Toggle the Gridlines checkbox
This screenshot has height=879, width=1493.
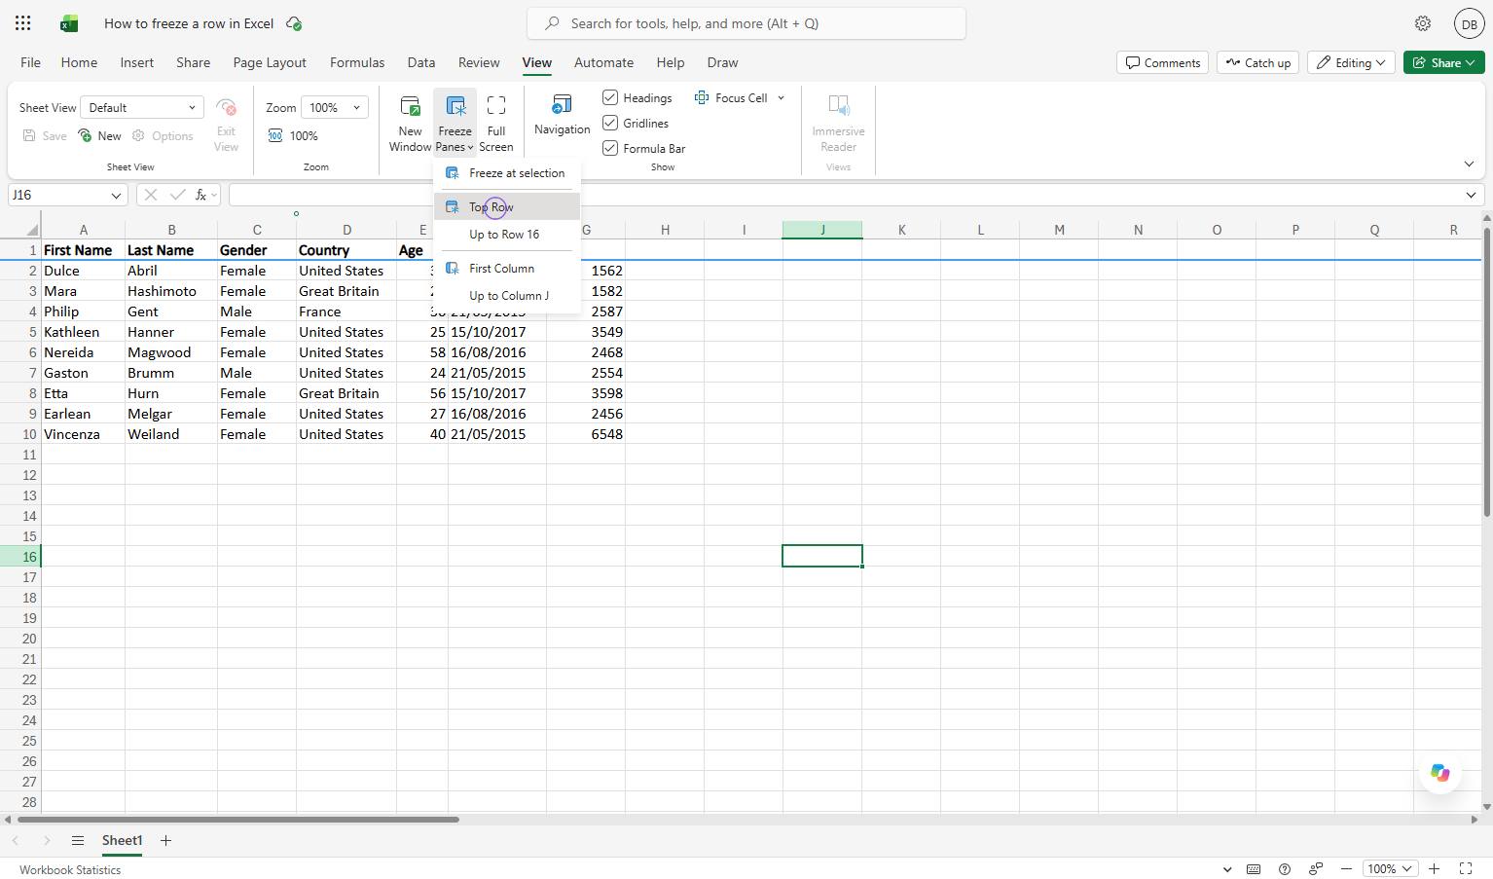pyautogui.click(x=610, y=123)
